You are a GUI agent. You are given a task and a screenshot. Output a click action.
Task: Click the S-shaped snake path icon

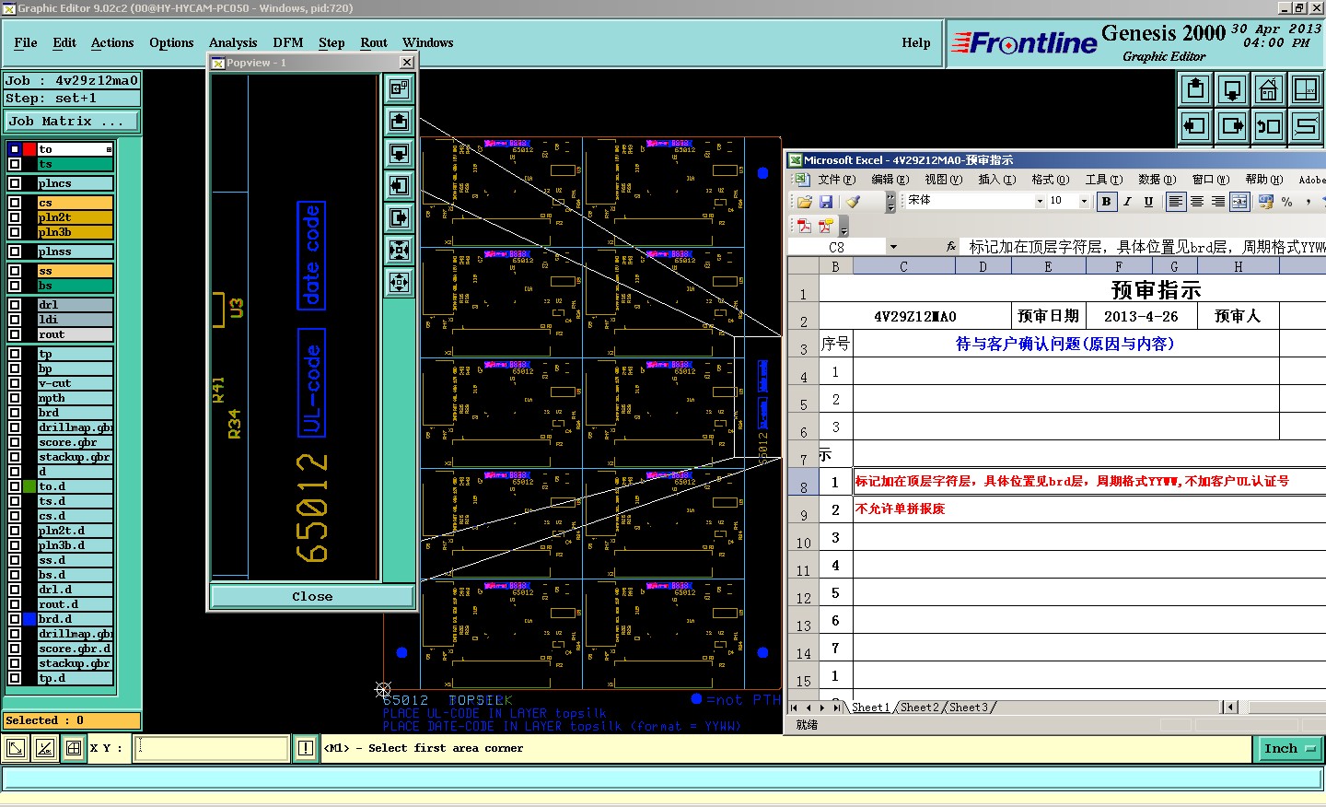pos(1306,125)
